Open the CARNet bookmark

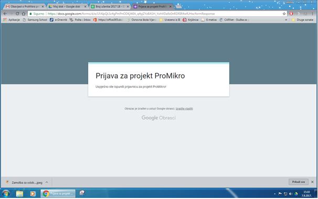pyautogui.click(x=234, y=20)
